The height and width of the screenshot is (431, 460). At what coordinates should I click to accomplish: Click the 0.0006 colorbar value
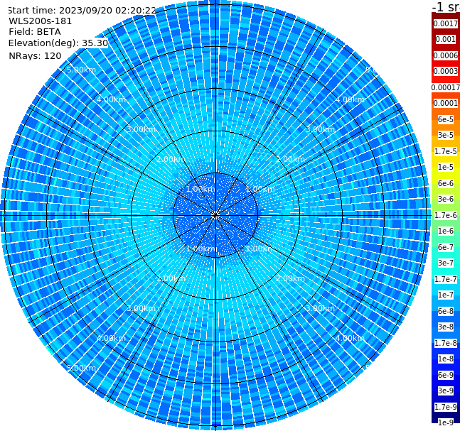click(446, 55)
